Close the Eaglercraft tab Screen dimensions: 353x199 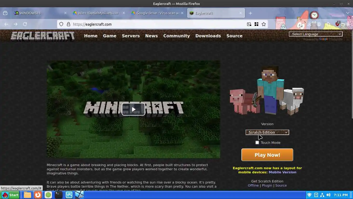tap(241, 13)
